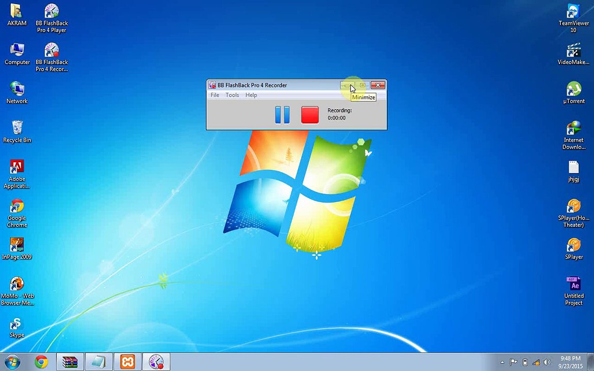594x371 pixels.
Task: Select the µTorrent desktop shortcut
Action: pos(573,93)
